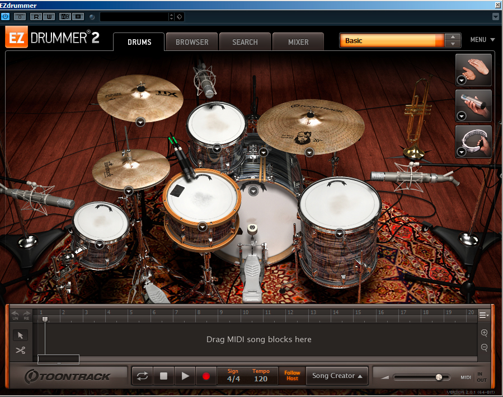This screenshot has height=397, width=503.
Task: Open plugin window dropdown arrow at top right
Action: (x=496, y=17)
